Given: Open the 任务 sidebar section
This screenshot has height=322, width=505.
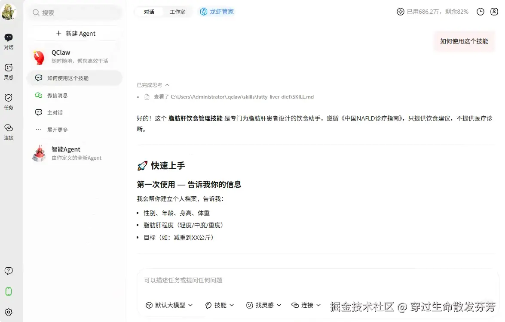Looking at the screenshot, I should [9, 102].
